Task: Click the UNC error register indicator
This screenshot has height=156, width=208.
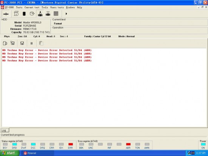Action: pyautogui.click(x=91, y=144)
